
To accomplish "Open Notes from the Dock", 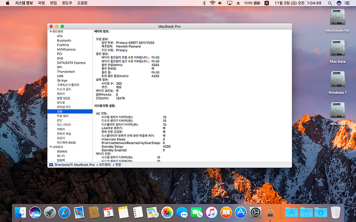I will 123,213.
